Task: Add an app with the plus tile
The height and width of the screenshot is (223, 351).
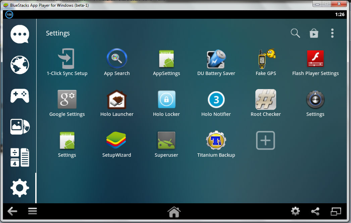Action: pyautogui.click(x=265, y=141)
